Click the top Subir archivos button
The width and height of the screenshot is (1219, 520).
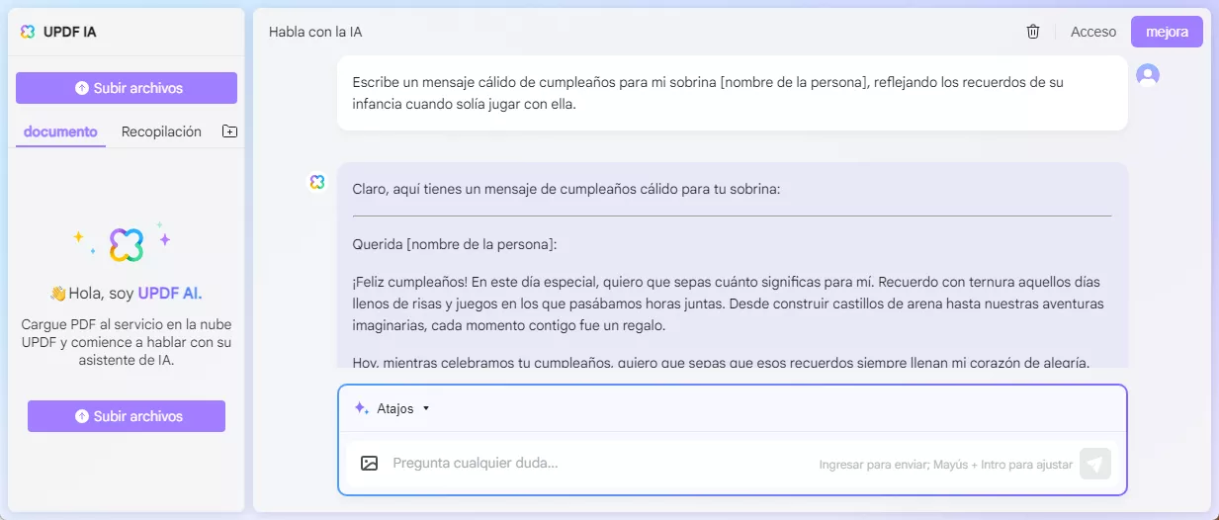pyautogui.click(x=127, y=88)
